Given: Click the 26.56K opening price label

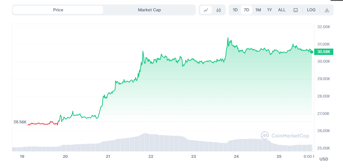Looking at the screenshot, I should 20,122.
